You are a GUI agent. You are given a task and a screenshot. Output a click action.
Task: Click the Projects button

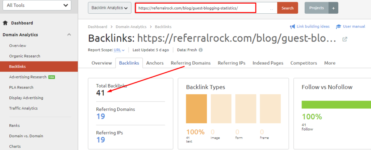pyautogui.click(x=316, y=8)
